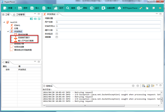Image resolution: width=165 pixels, height=112 pixels.
Task: Click the 导入 import toolbar button
Action: coord(35,8)
